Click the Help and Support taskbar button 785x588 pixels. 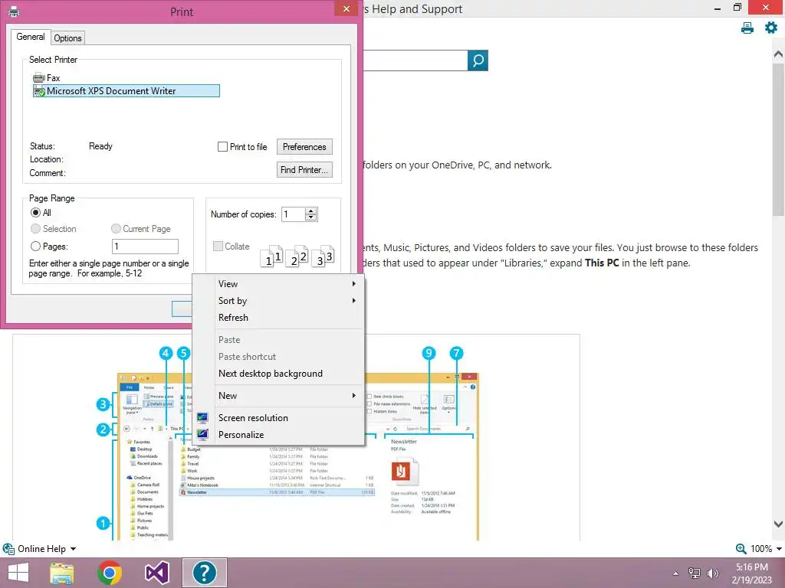click(x=204, y=573)
